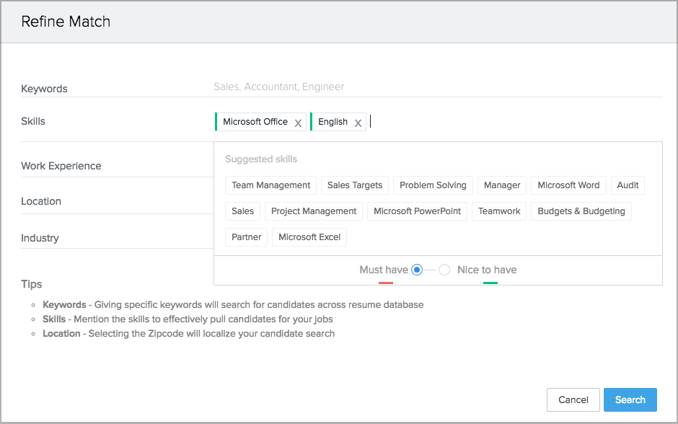Click the Cancel button
The height and width of the screenshot is (424, 678).
point(573,399)
